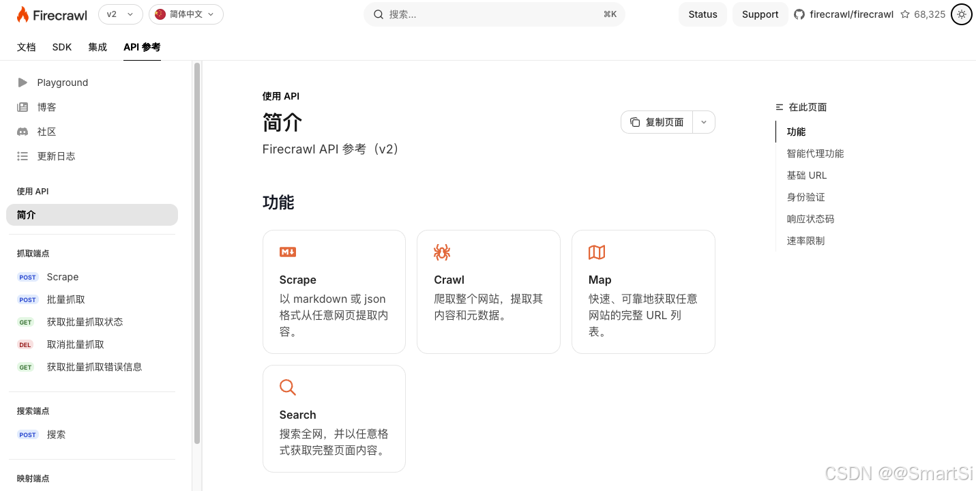
Task: Click the Status button
Action: [x=703, y=14]
